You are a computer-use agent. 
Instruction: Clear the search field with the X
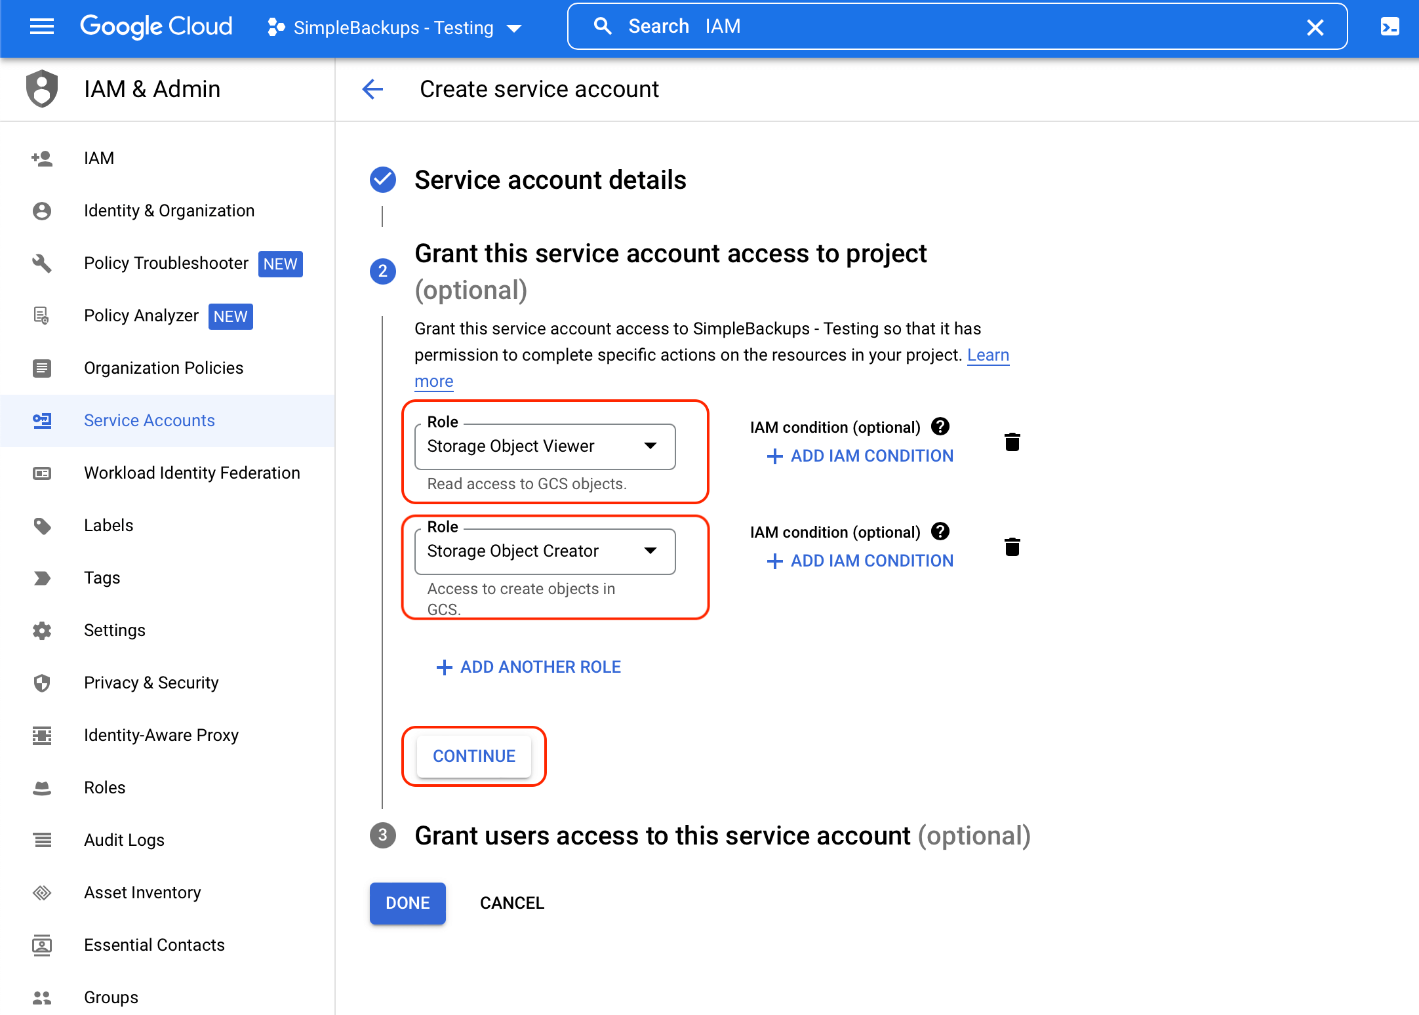pos(1315,27)
